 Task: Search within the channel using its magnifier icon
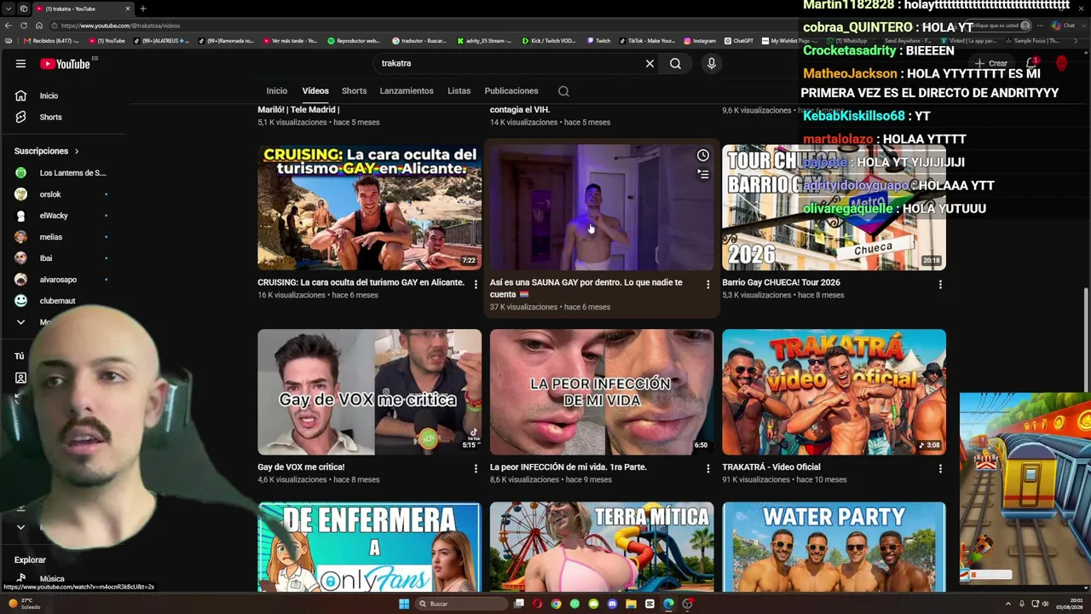click(563, 91)
